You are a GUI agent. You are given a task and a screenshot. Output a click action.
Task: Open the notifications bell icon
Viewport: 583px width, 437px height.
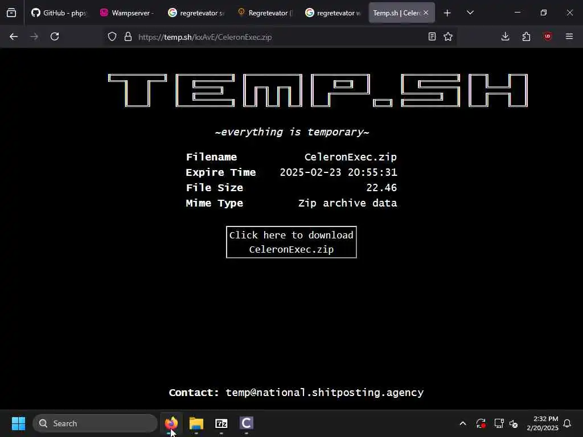[x=567, y=423]
